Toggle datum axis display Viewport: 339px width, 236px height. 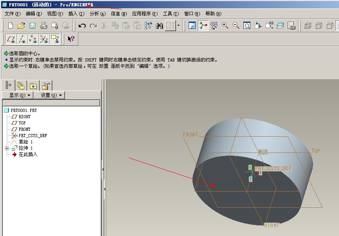coord(22,39)
